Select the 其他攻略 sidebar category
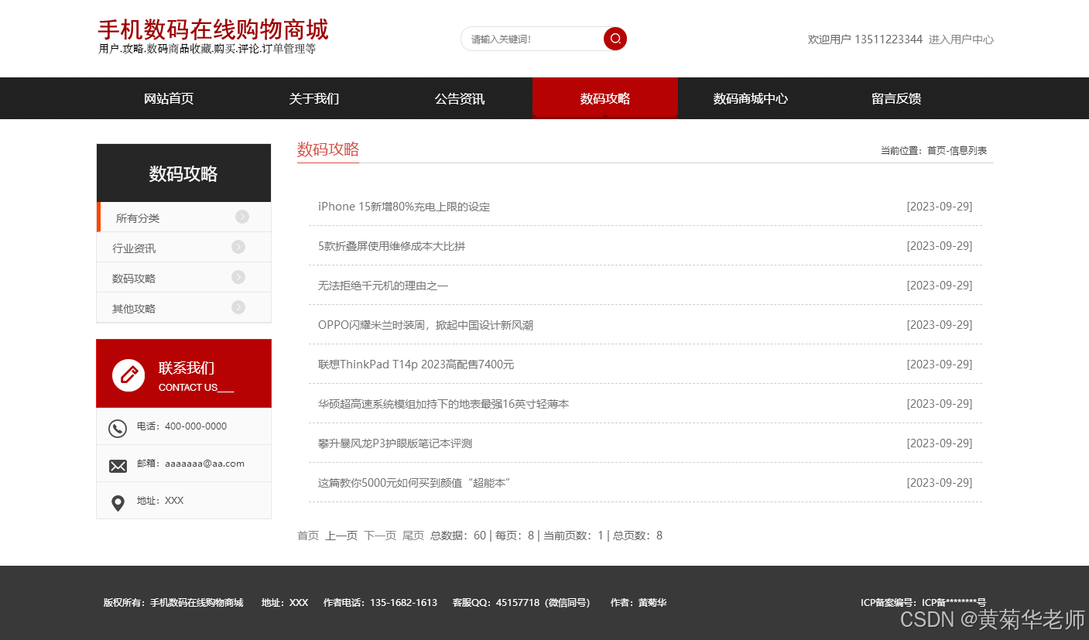 coord(184,308)
